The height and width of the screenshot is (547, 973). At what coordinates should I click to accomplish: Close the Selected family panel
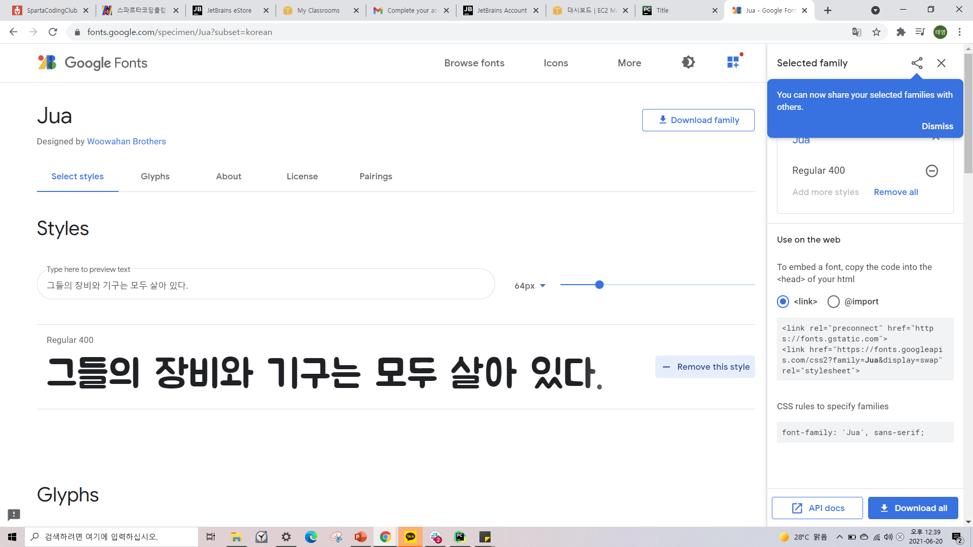[x=941, y=63]
